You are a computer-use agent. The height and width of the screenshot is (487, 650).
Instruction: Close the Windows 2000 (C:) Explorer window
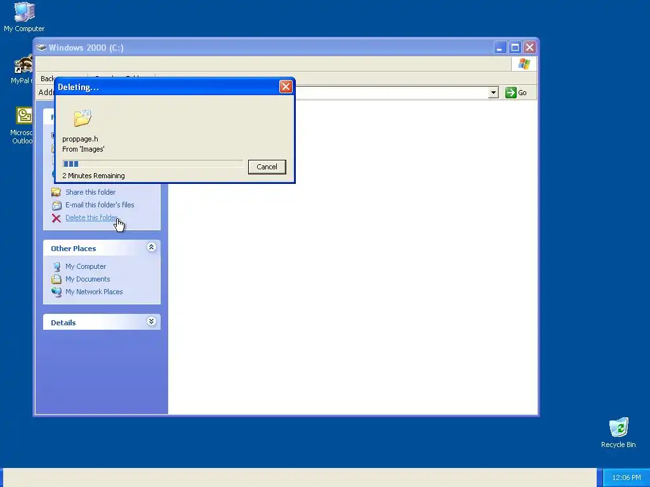click(529, 48)
